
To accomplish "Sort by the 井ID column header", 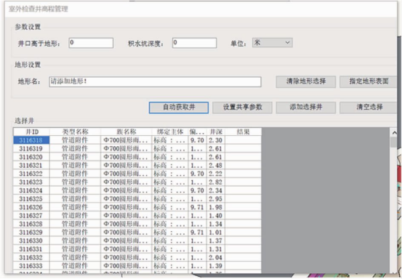I will point(31,132).
